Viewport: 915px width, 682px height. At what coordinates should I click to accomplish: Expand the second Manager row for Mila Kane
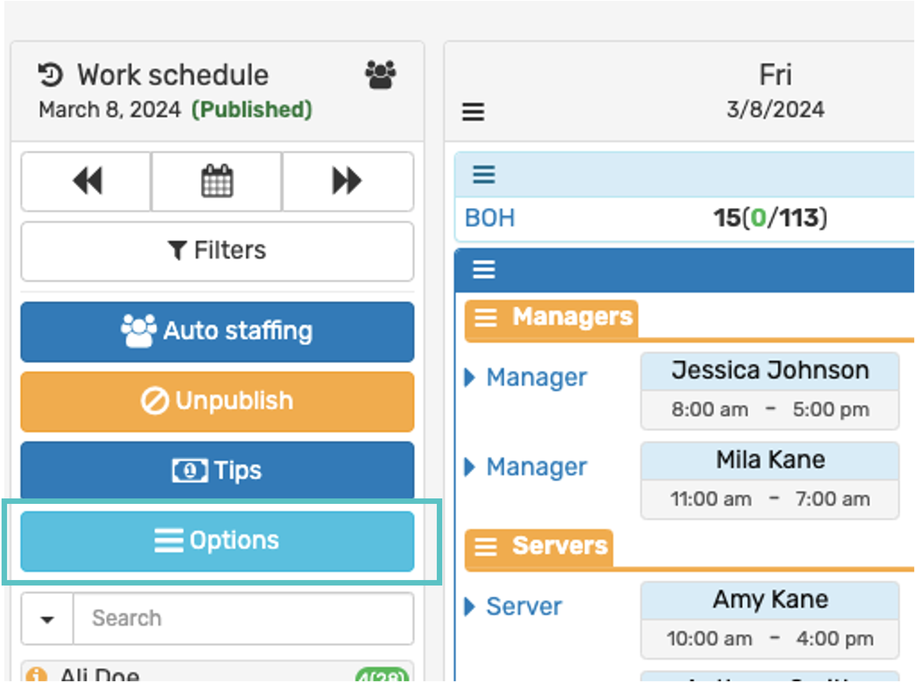pos(470,467)
